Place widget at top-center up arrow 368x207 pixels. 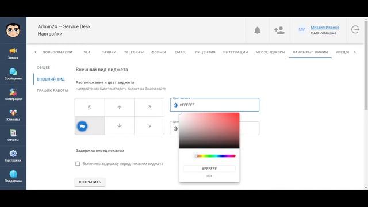pyautogui.click(x=120, y=108)
